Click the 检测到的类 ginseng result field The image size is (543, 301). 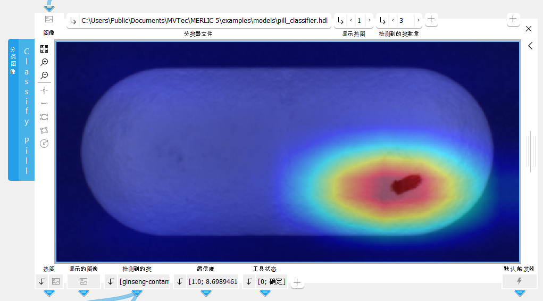point(144,281)
